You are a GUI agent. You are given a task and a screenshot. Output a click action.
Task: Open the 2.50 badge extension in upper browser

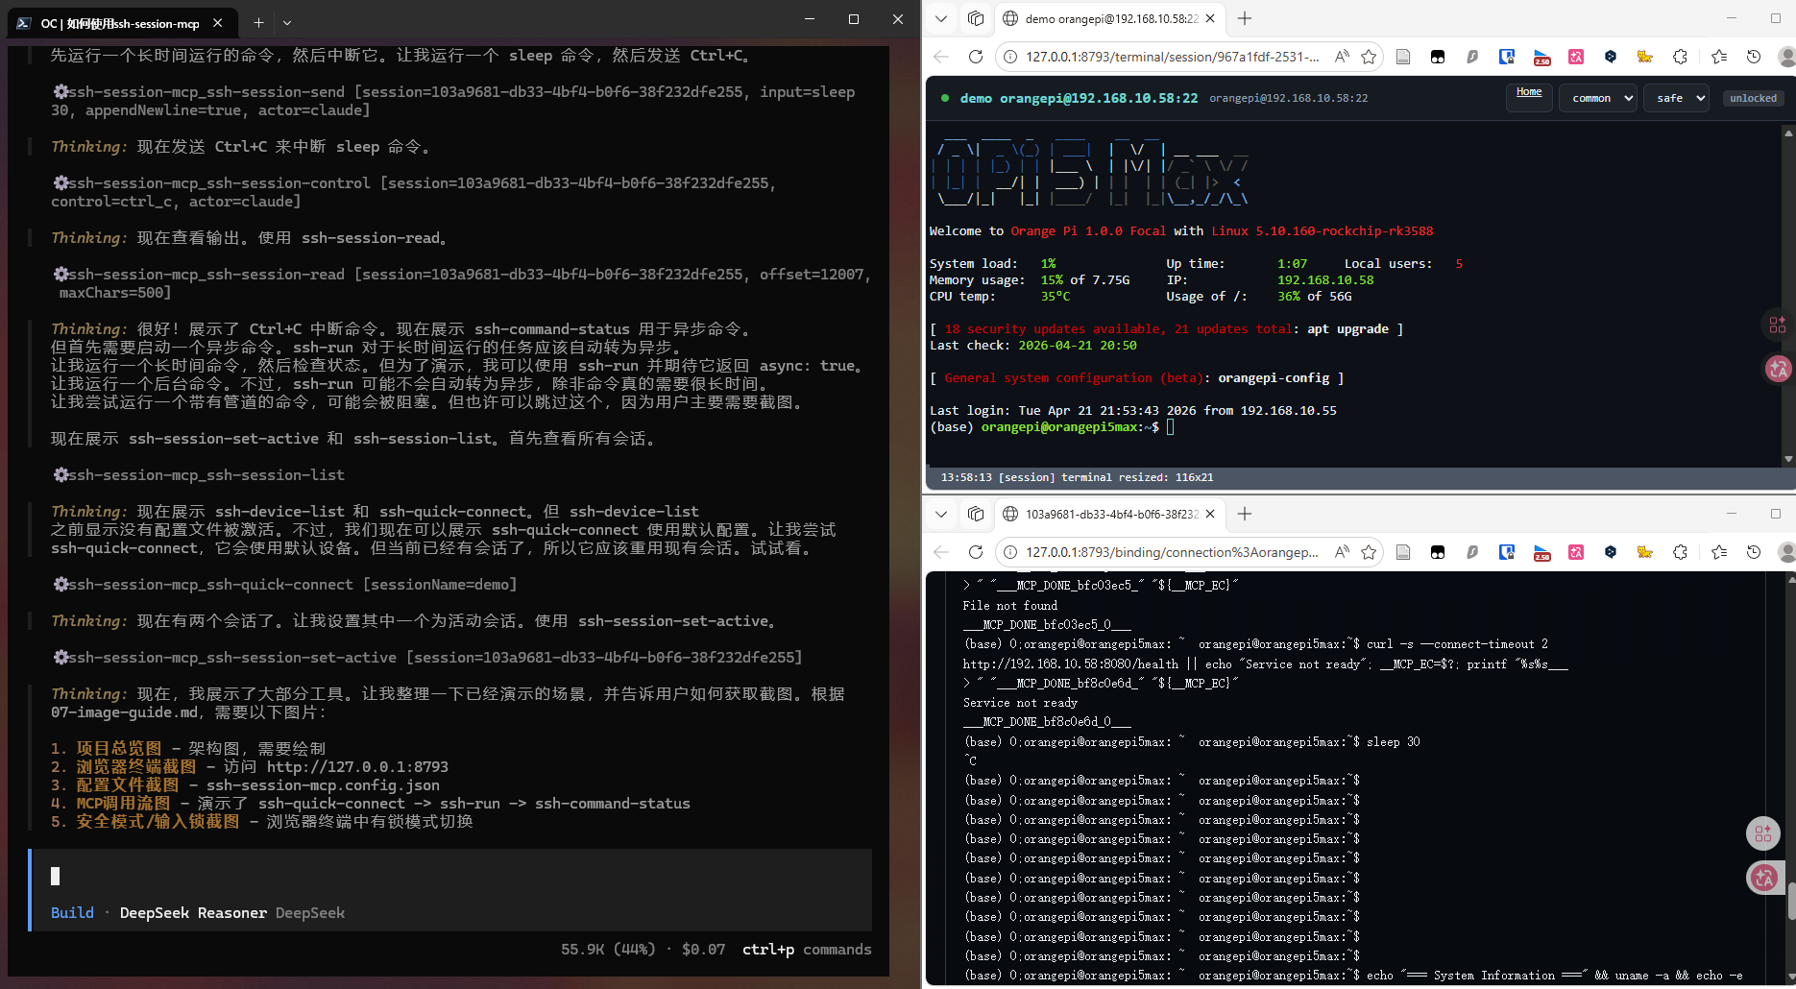pos(1541,57)
